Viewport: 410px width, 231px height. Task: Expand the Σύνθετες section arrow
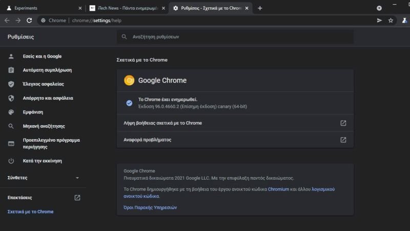pos(77,178)
